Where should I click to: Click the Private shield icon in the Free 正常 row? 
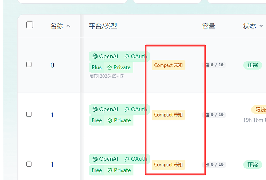110,170
